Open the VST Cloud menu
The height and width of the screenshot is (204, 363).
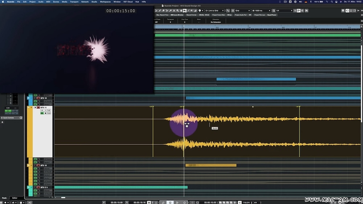click(128, 1)
